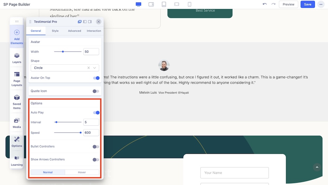This screenshot has height=185, width=328.
Task: Open the Add Elements panel
Action: pyautogui.click(x=17, y=36)
